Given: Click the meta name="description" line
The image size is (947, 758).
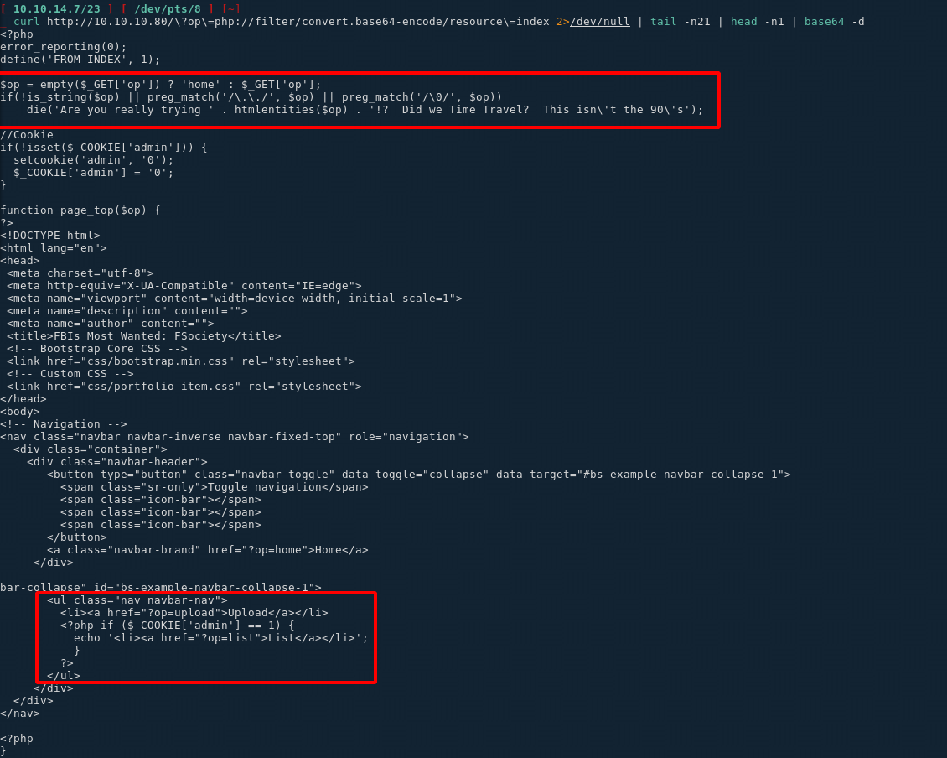Looking at the screenshot, I should (127, 311).
